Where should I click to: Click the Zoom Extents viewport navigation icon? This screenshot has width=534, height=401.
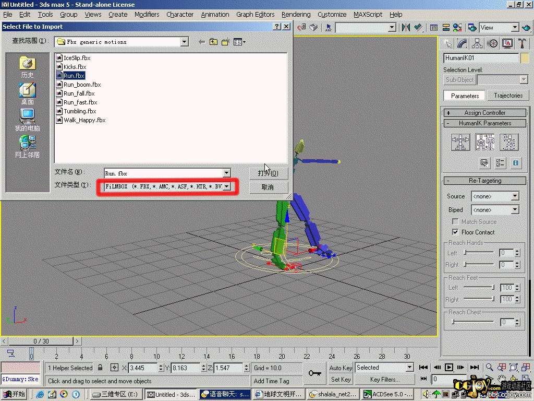514,367
